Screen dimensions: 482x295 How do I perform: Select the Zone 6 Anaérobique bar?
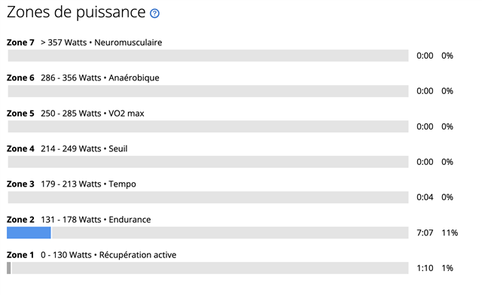[x=208, y=91]
